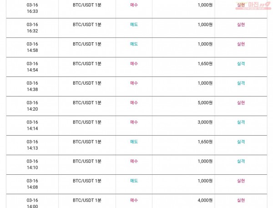Select the 1,650원 amount in the 14:54 row
The height and width of the screenshot is (208, 273).
click(x=205, y=64)
